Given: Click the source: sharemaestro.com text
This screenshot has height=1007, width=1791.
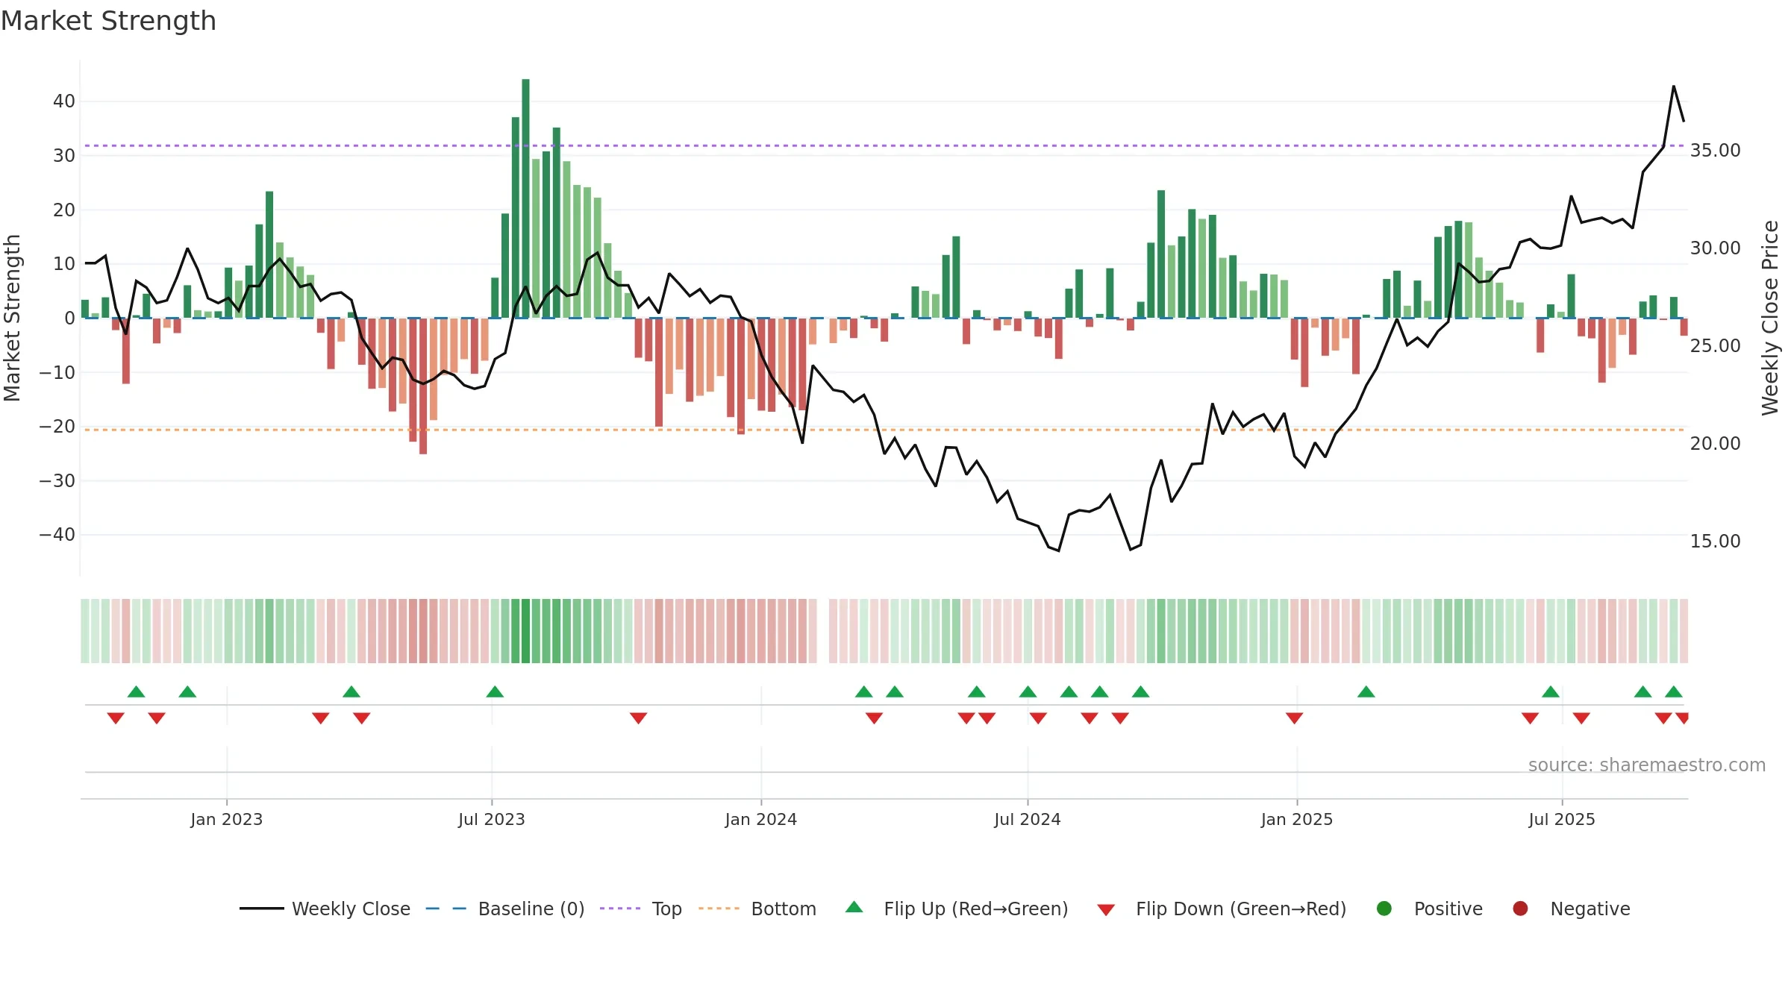Looking at the screenshot, I should click(1647, 765).
